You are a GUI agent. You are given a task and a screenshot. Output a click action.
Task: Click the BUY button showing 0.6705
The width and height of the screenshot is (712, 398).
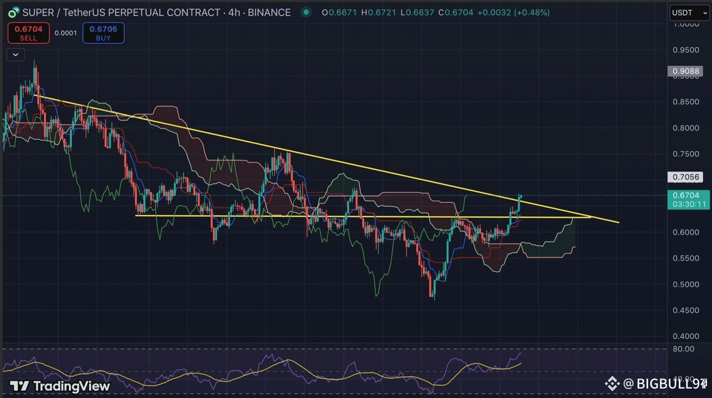(103, 33)
